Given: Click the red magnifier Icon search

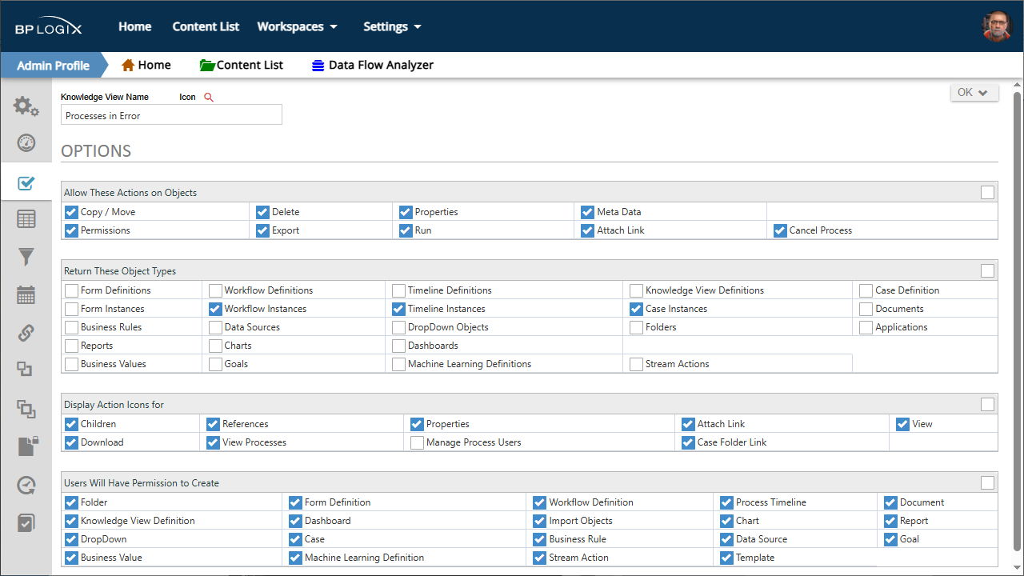Looking at the screenshot, I should pyautogui.click(x=209, y=97).
